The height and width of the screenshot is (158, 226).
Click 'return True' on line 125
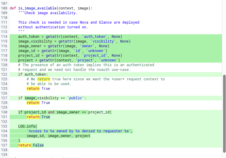coord(38,89)
